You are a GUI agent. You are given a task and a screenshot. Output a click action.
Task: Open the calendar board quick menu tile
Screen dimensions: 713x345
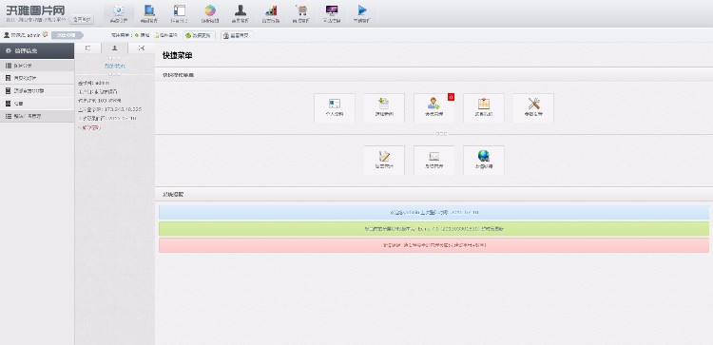click(483, 107)
